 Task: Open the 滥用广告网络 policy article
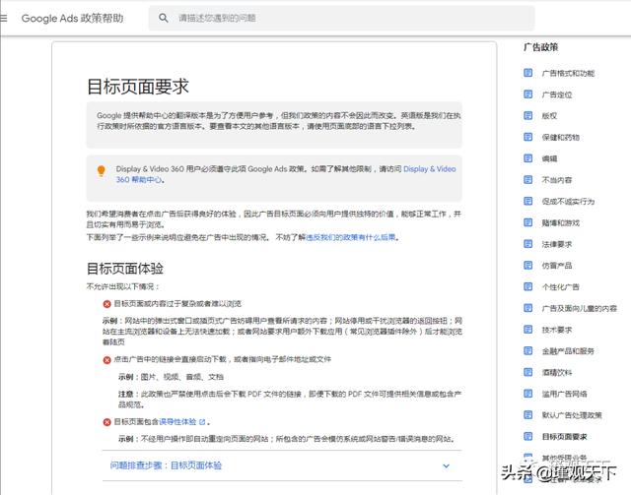564,394
